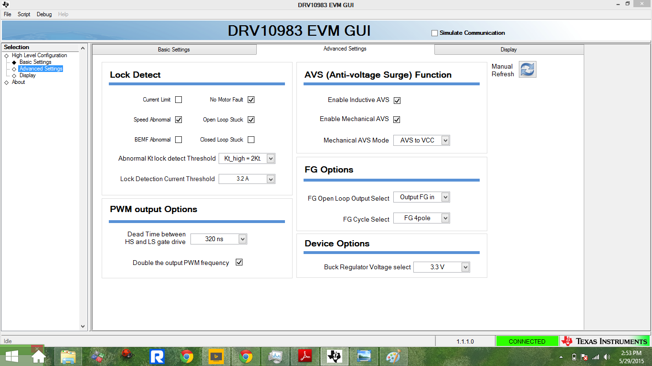Click the TI application icon in title bar
Image resolution: width=652 pixels, height=366 pixels.
tap(5, 5)
